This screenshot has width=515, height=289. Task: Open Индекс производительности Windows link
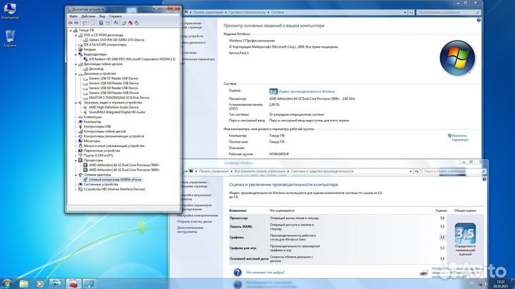[307, 92]
